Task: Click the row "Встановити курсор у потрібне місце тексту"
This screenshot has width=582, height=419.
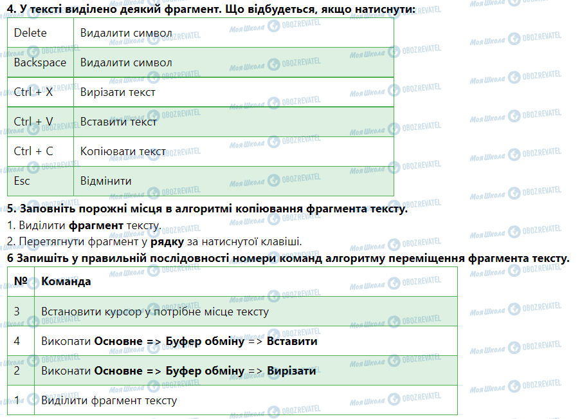Action: click(154, 312)
